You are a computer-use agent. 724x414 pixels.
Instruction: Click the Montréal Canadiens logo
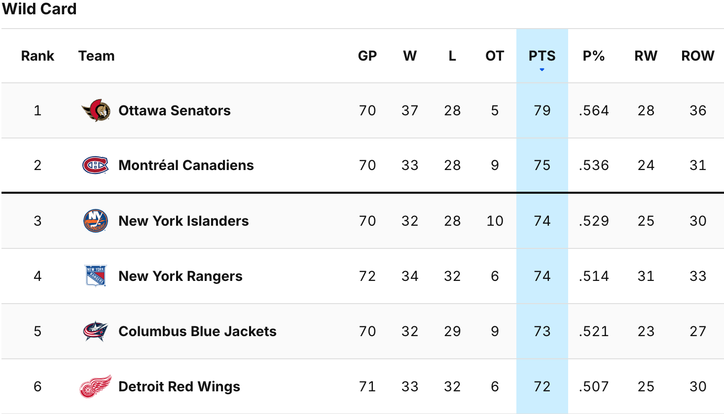[96, 166]
